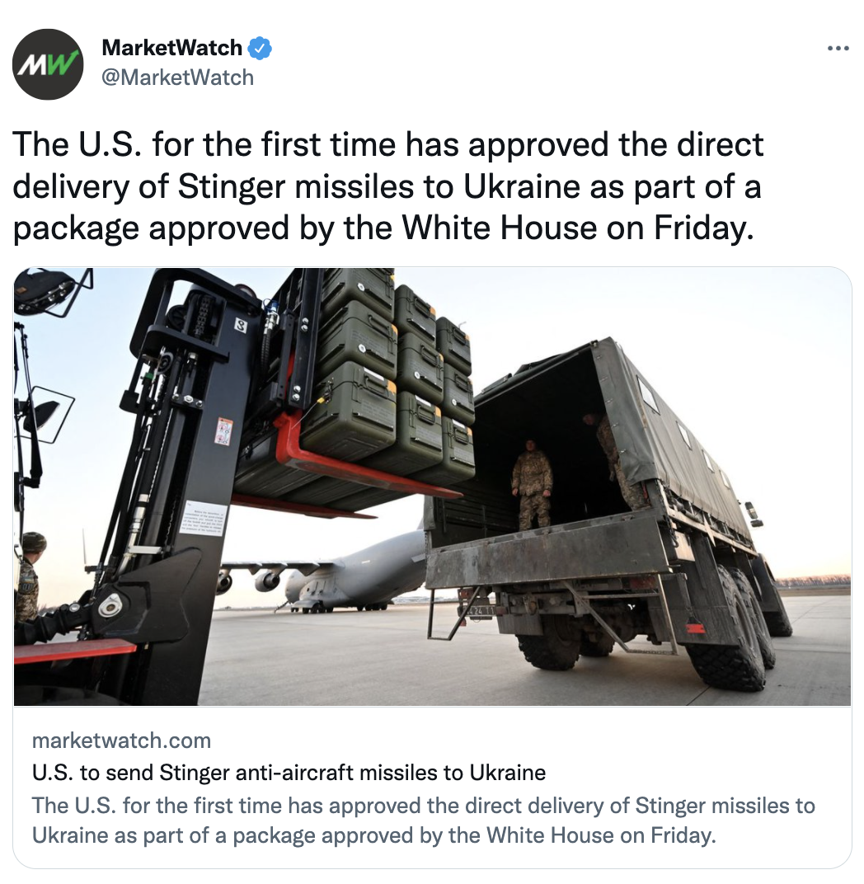This screenshot has width=864, height=884.
Task: Open the headline U.S. to send Stinger anti-aircraft missiles
Action: click(x=289, y=773)
